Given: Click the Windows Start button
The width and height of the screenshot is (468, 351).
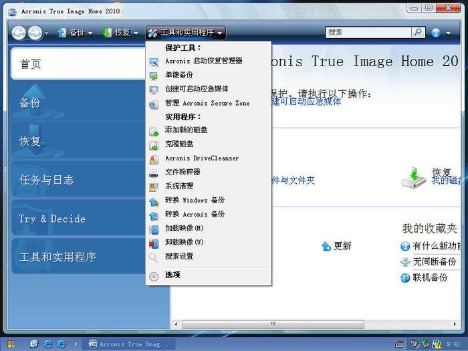Looking at the screenshot, I should coord(11,344).
